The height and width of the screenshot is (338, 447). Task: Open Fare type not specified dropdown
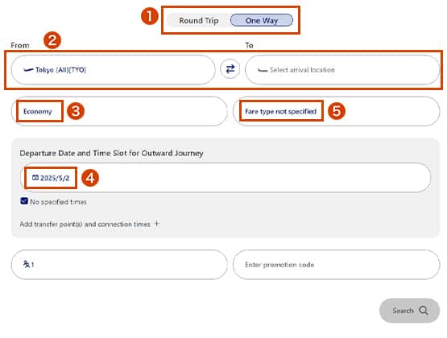click(337, 111)
